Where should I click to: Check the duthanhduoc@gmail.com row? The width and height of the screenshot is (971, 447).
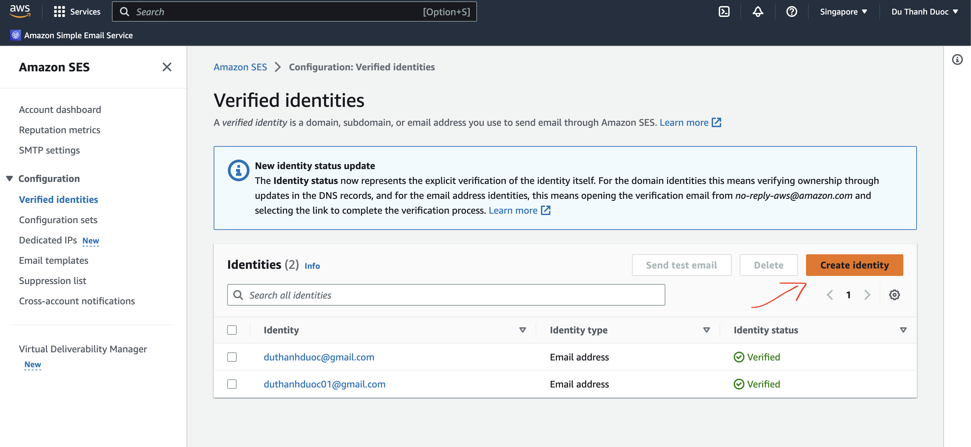coord(232,357)
